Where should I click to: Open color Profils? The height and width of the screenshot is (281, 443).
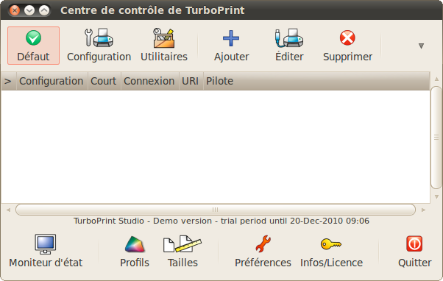[x=135, y=252]
